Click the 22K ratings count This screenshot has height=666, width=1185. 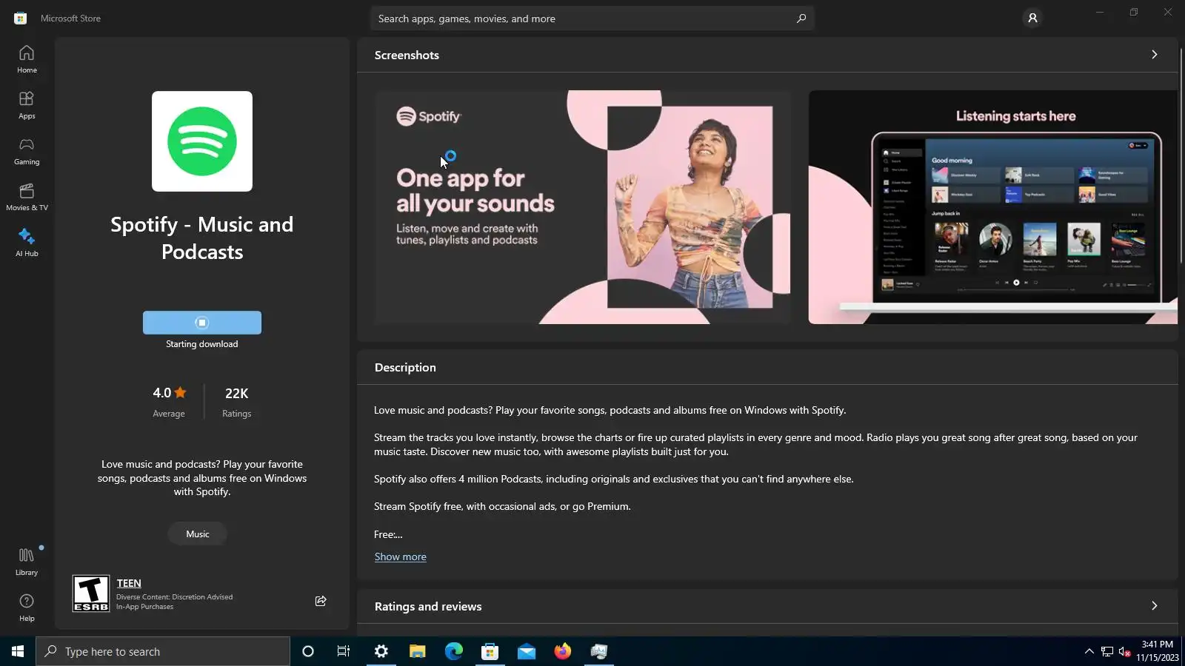pos(237,402)
